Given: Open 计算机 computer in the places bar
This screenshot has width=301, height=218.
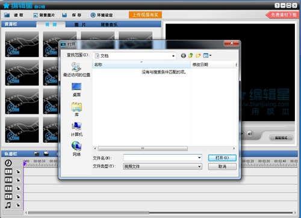Looking at the screenshot, I should pos(76,129).
